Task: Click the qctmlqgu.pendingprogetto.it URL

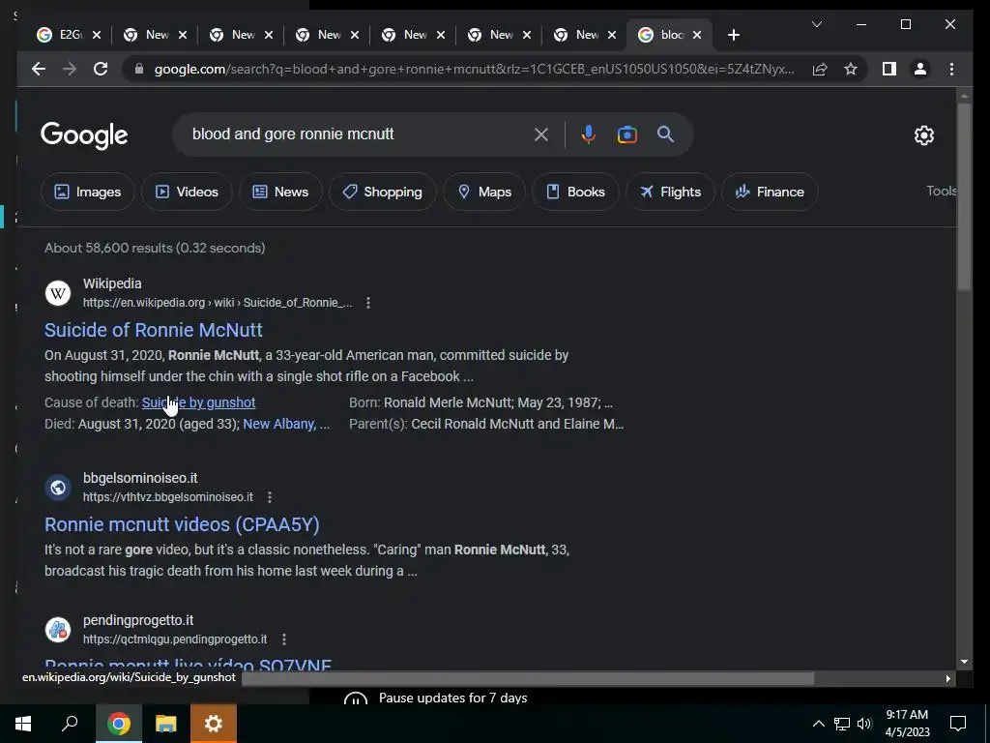Action: pyautogui.click(x=175, y=639)
